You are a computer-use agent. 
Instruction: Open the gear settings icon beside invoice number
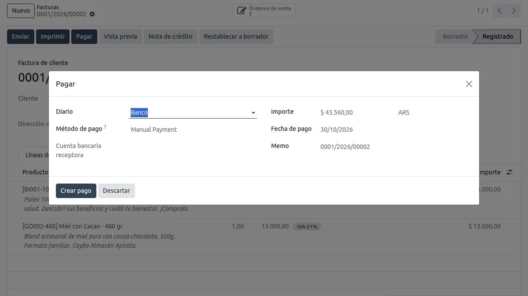tap(92, 14)
